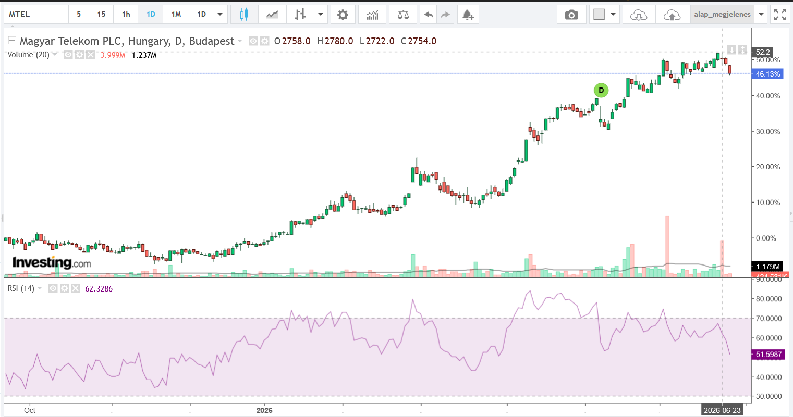Screen dimensions: 793x417
Task: Remove the Volume indicator
Action: point(90,55)
